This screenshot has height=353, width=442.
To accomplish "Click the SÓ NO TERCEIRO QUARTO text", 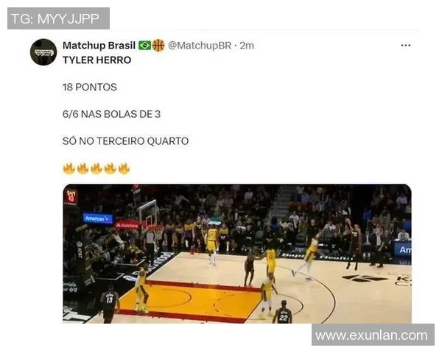I will 126,141.
